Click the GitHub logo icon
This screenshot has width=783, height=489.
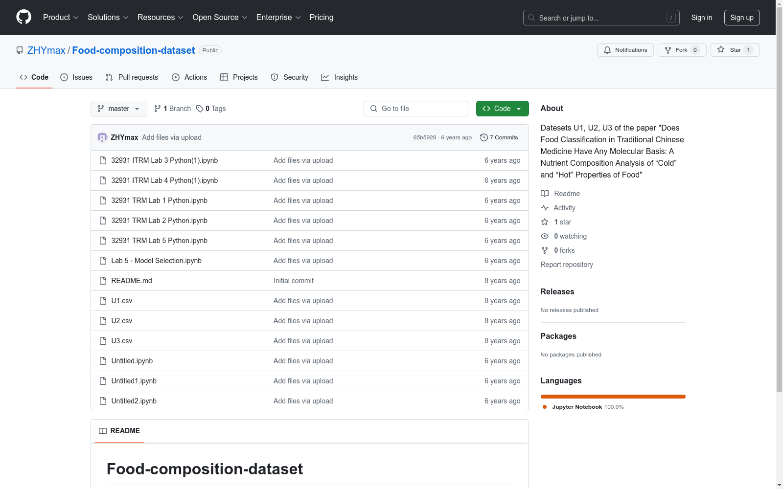[x=23, y=17]
